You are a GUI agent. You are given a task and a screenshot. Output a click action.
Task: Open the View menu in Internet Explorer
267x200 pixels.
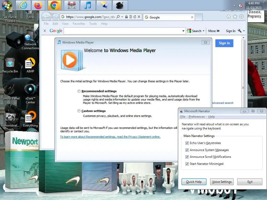click(x=65, y=24)
